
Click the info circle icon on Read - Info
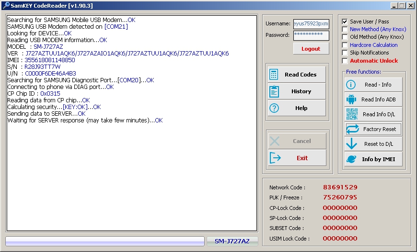click(351, 85)
